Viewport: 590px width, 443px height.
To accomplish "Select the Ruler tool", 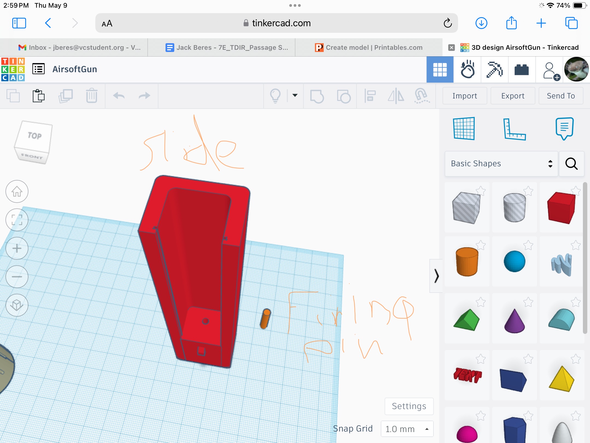I will 514,129.
